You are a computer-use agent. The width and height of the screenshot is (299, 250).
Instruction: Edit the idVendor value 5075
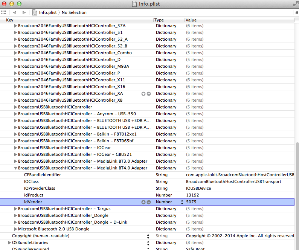tap(191, 202)
